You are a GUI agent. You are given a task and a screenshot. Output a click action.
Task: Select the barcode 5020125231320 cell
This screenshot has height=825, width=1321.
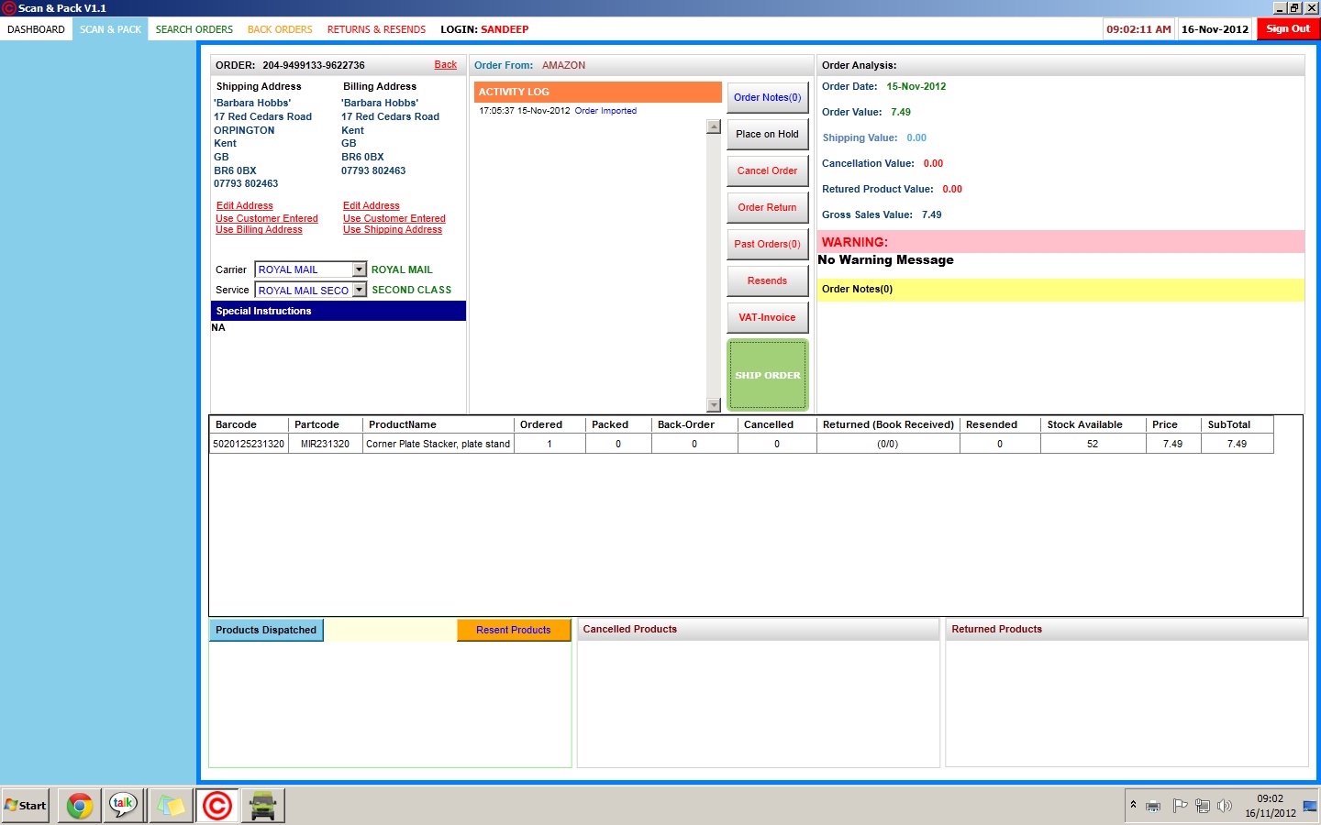(x=249, y=444)
